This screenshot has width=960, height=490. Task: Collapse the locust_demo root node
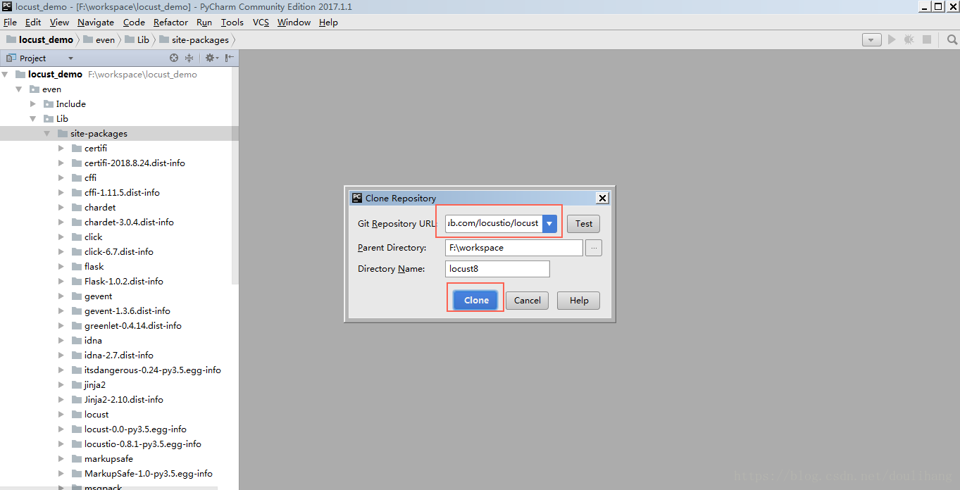pos(5,74)
